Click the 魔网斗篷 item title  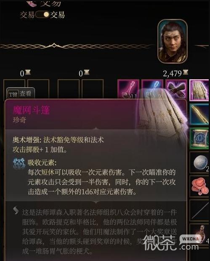32,110
